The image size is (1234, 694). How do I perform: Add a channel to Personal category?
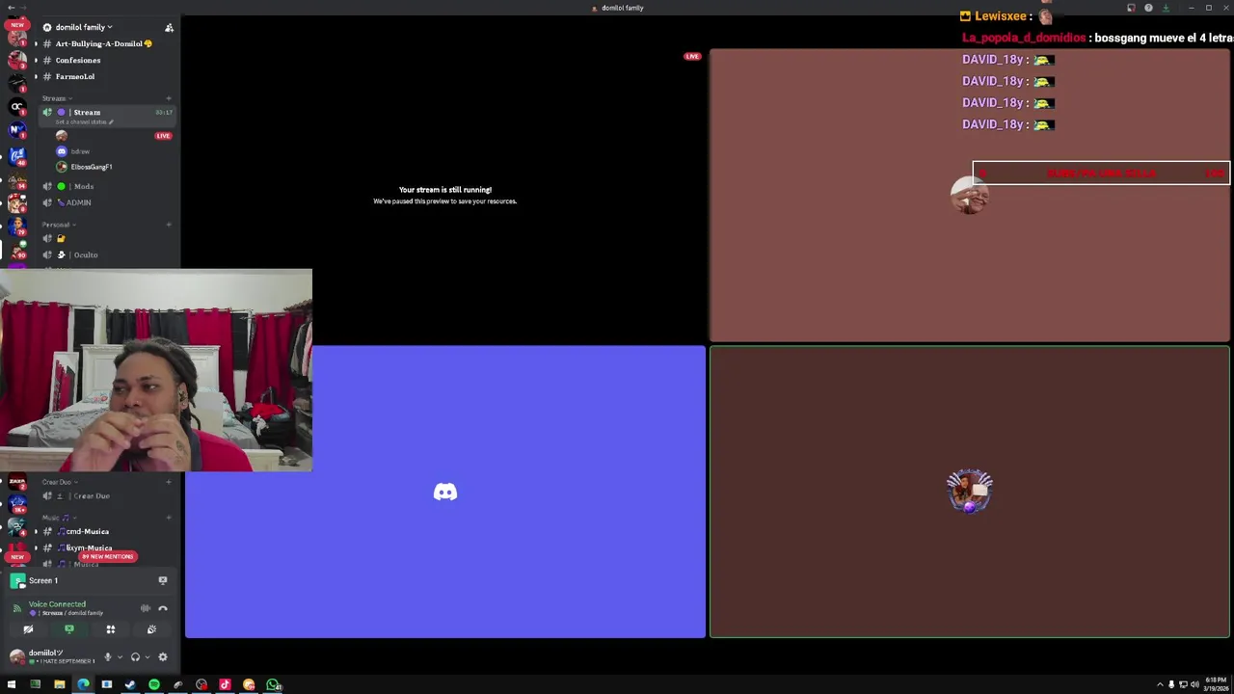click(169, 225)
